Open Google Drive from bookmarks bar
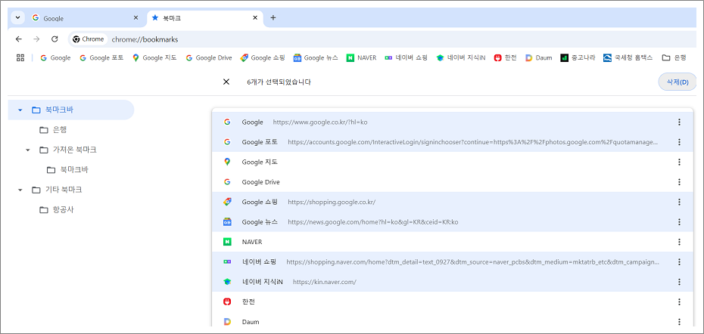Screen dimensions: 704x334 pyautogui.click(x=209, y=58)
